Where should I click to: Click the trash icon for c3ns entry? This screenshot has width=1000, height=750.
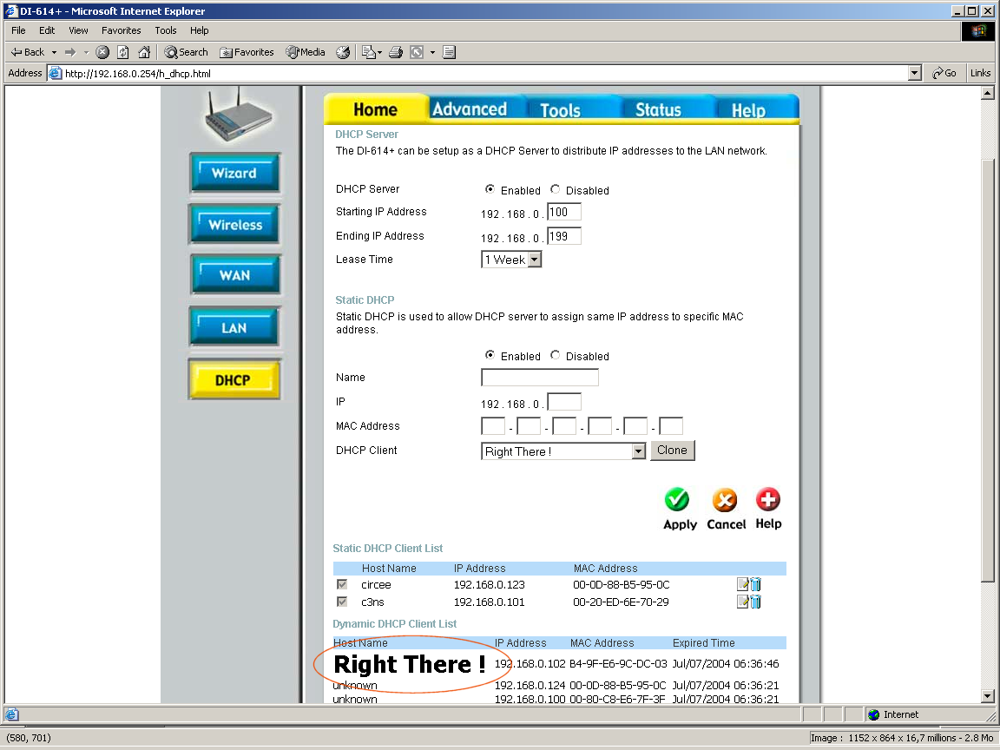tap(755, 602)
